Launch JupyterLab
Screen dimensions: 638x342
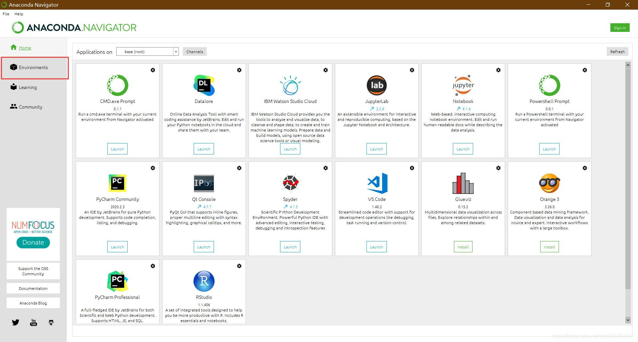[376, 149]
